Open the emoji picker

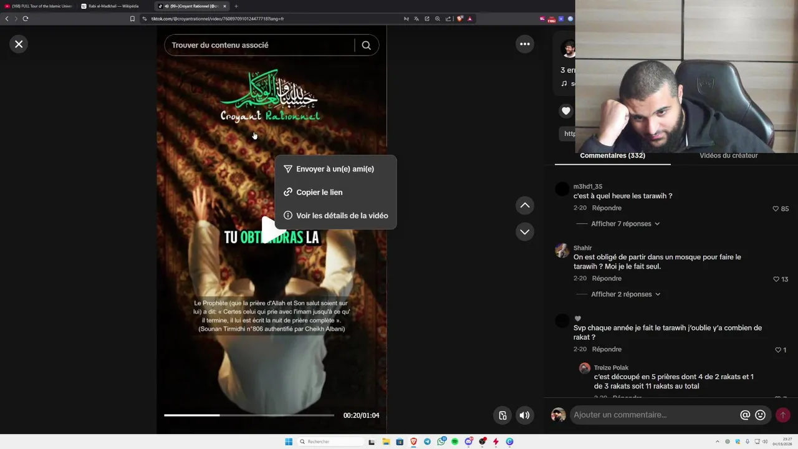760,415
